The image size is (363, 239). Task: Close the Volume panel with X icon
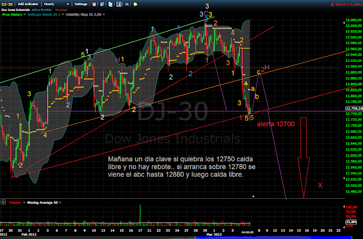pyautogui.click(x=3, y=202)
